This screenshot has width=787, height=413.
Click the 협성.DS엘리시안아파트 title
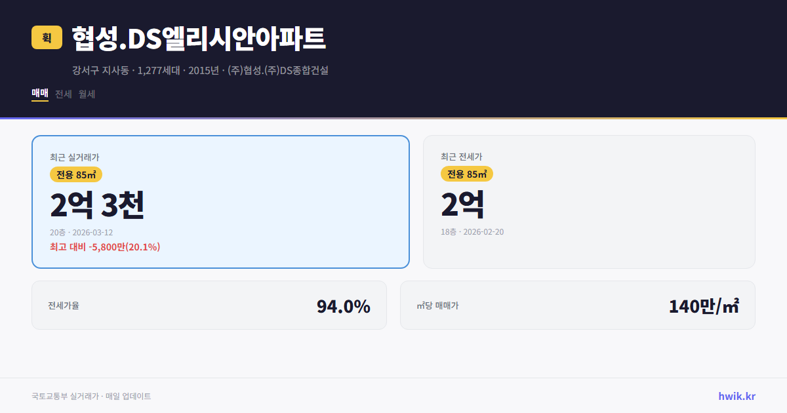point(198,38)
